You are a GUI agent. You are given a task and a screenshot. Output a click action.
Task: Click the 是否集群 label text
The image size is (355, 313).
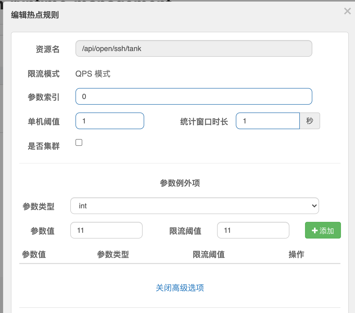click(43, 146)
